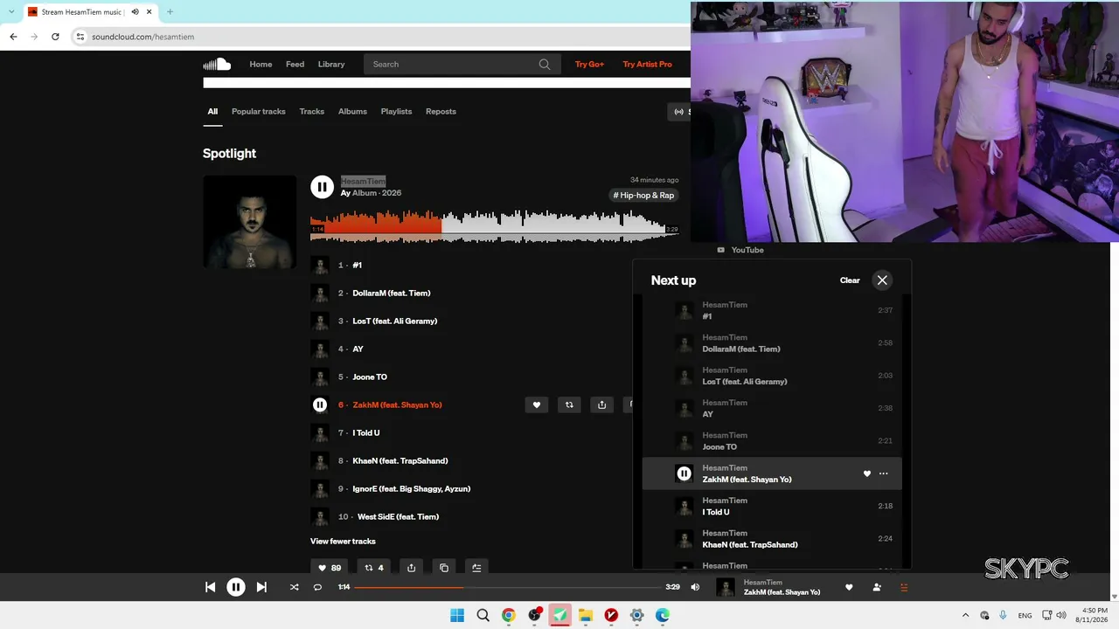Open the Feed page

point(295,64)
